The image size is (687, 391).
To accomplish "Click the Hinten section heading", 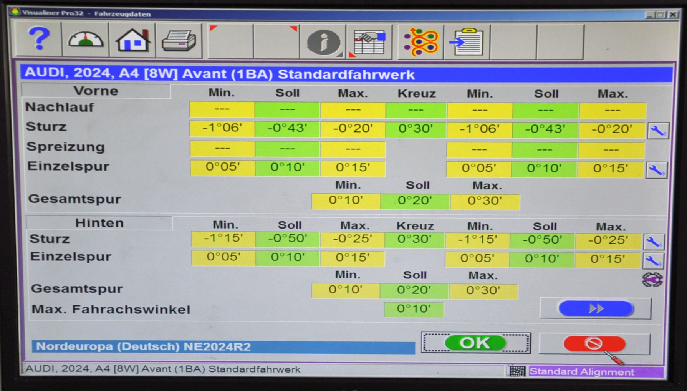I will pos(99,223).
